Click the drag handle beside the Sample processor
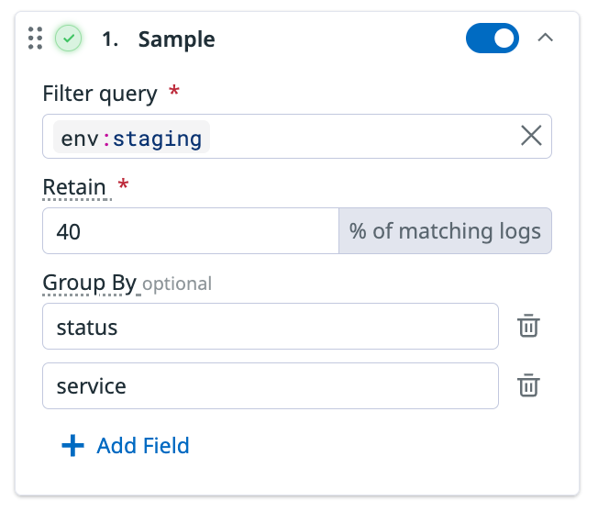This screenshot has width=598, height=512. 36,39
